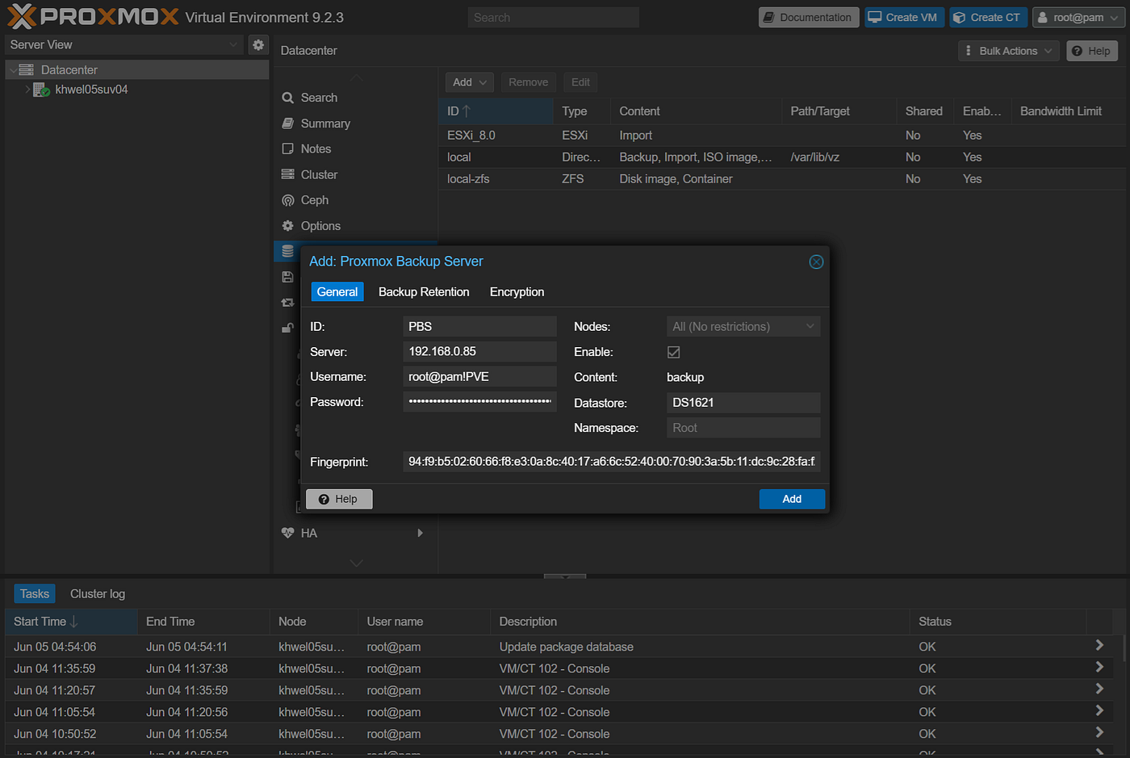
Task: Click the blue Add button in the dialog
Action: 792,499
